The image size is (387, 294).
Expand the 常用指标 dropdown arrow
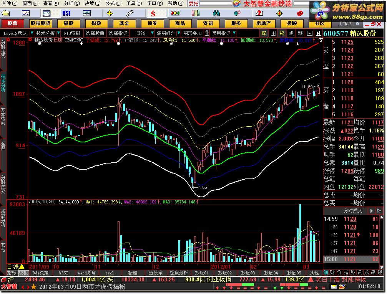point(234,33)
